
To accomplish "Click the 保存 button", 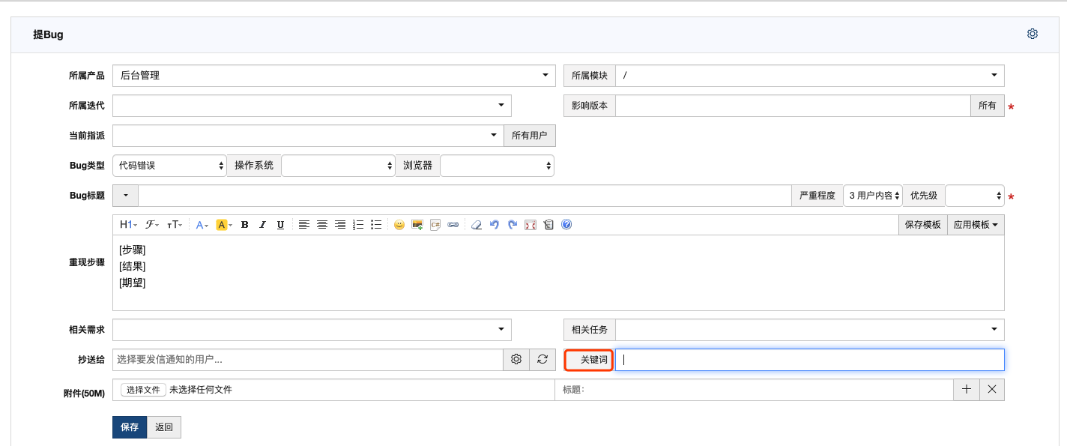I will click(x=130, y=427).
